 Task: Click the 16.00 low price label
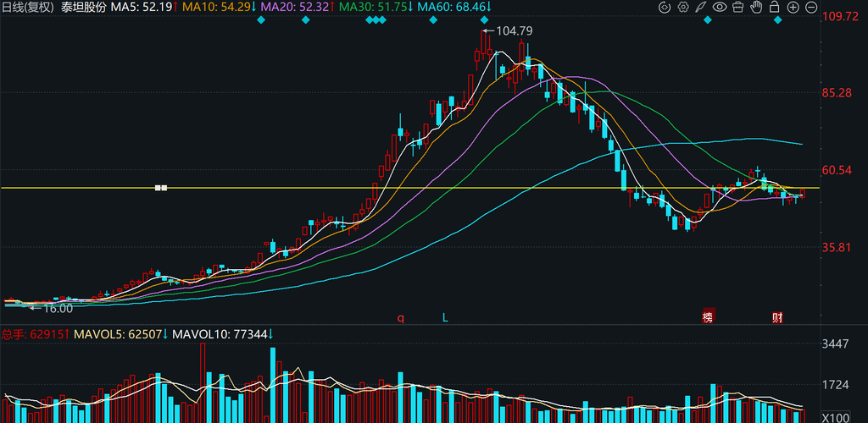click(x=58, y=308)
